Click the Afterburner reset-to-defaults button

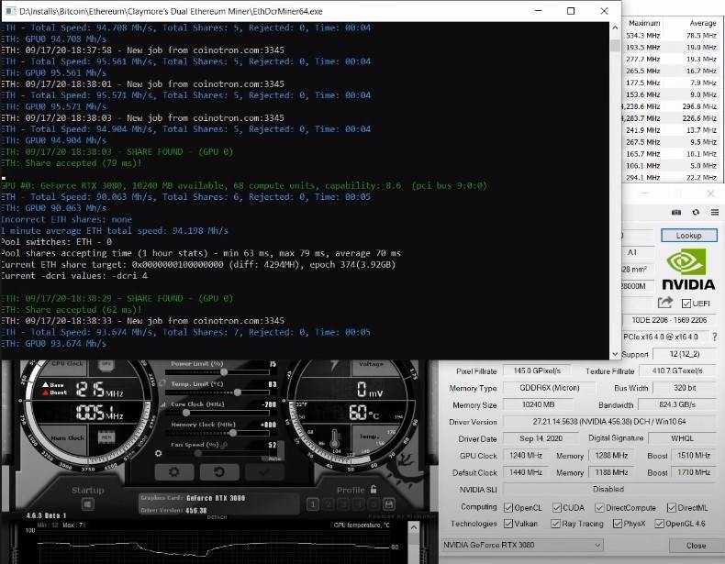click(219, 471)
